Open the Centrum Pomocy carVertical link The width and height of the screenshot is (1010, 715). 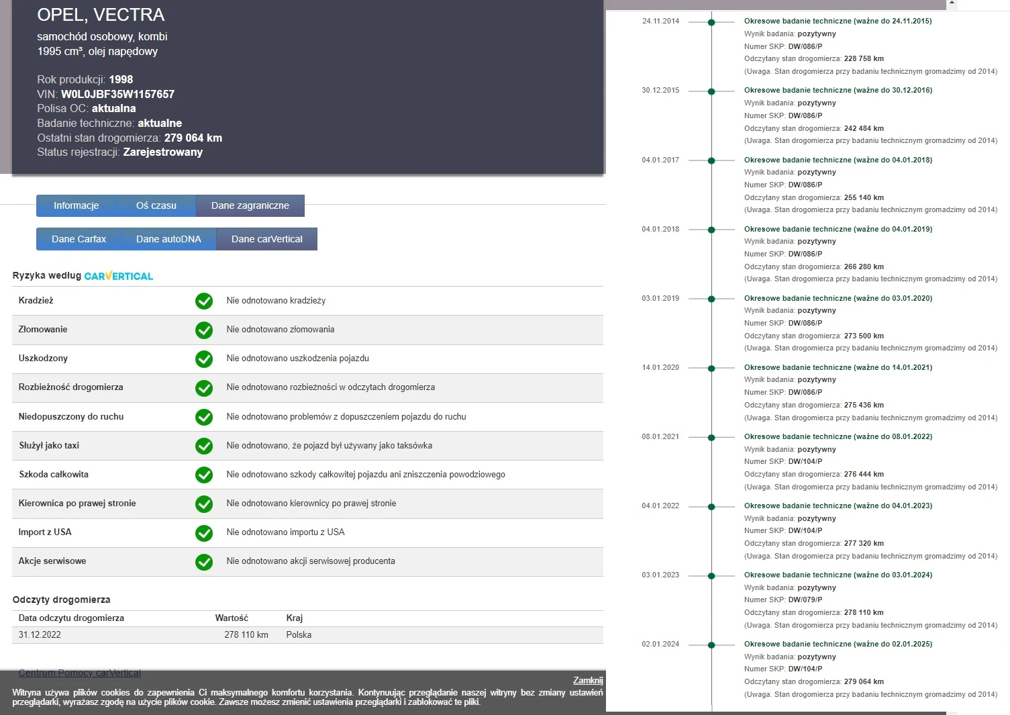click(x=80, y=673)
